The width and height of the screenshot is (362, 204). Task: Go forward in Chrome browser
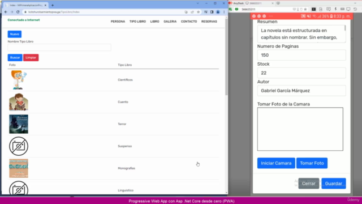(x=11, y=12)
